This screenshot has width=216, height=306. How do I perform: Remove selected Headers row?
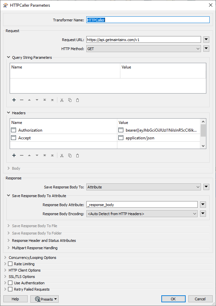point(22,155)
